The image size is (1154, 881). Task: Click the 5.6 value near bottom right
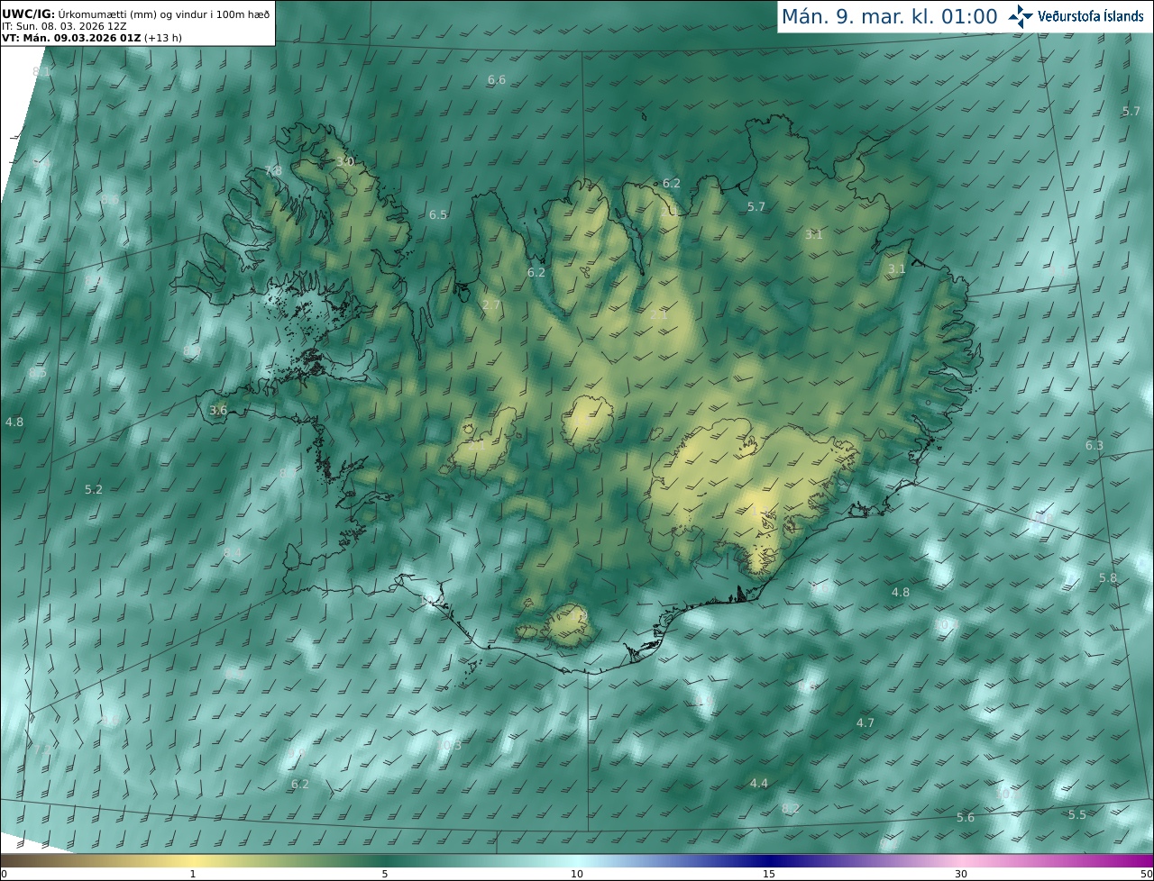pos(966,818)
